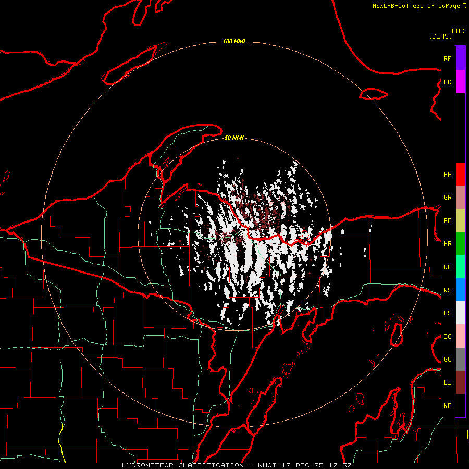Image resolution: width=469 pixels, height=469 pixels.
Task: Click the "RA" legend label
Action: point(447,267)
